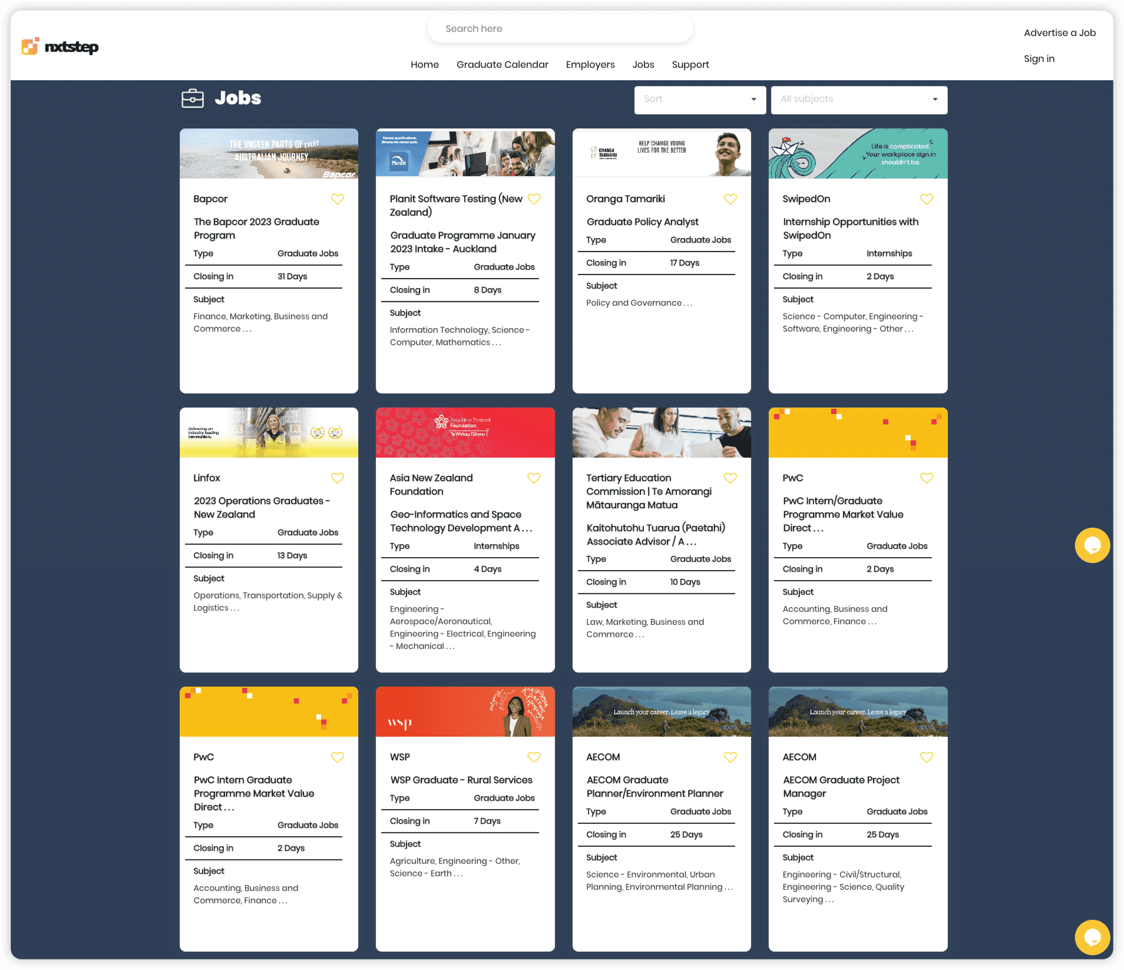Image resolution: width=1124 pixels, height=970 pixels.
Task: Click the Planit Software Testing (New Zealand) company name
Action: (x=456, y=206)
